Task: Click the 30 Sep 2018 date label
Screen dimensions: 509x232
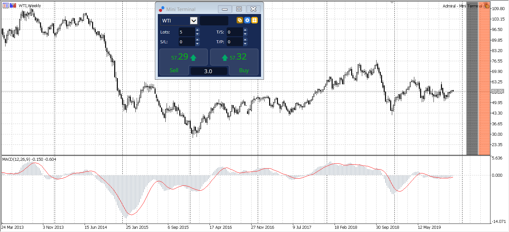Action: click(x=388, y=227)
